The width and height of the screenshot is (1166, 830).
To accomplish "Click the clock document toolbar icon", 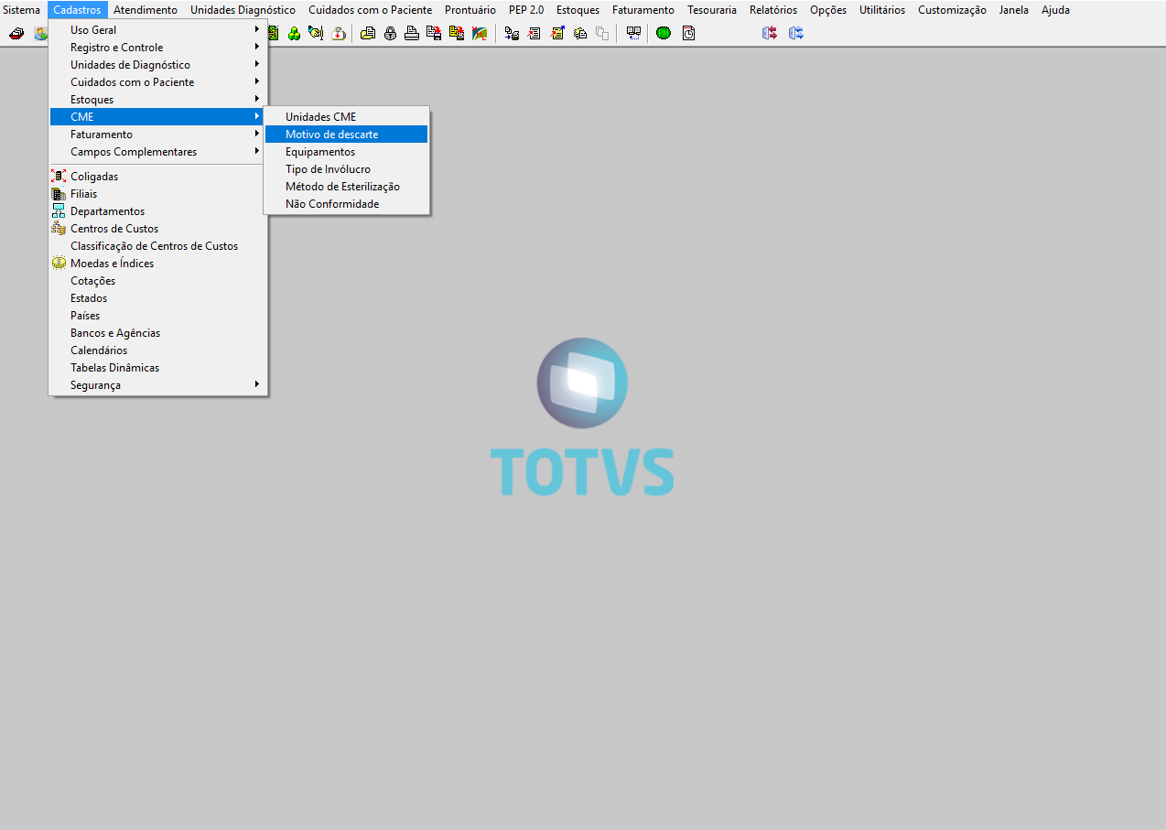I will point(688,33).
